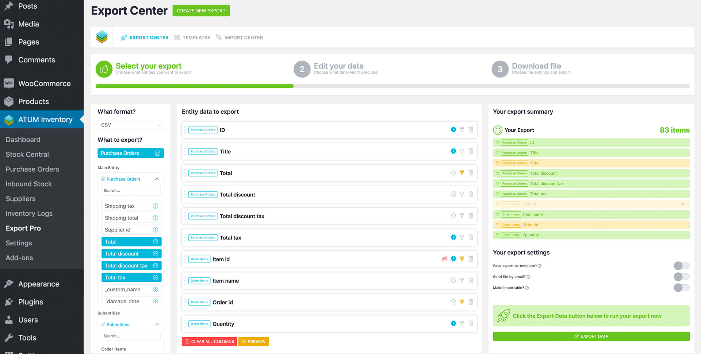Grab drag handle of Item name row
Viewport: 701px width, 354px height.
click(x=185, y=280)
